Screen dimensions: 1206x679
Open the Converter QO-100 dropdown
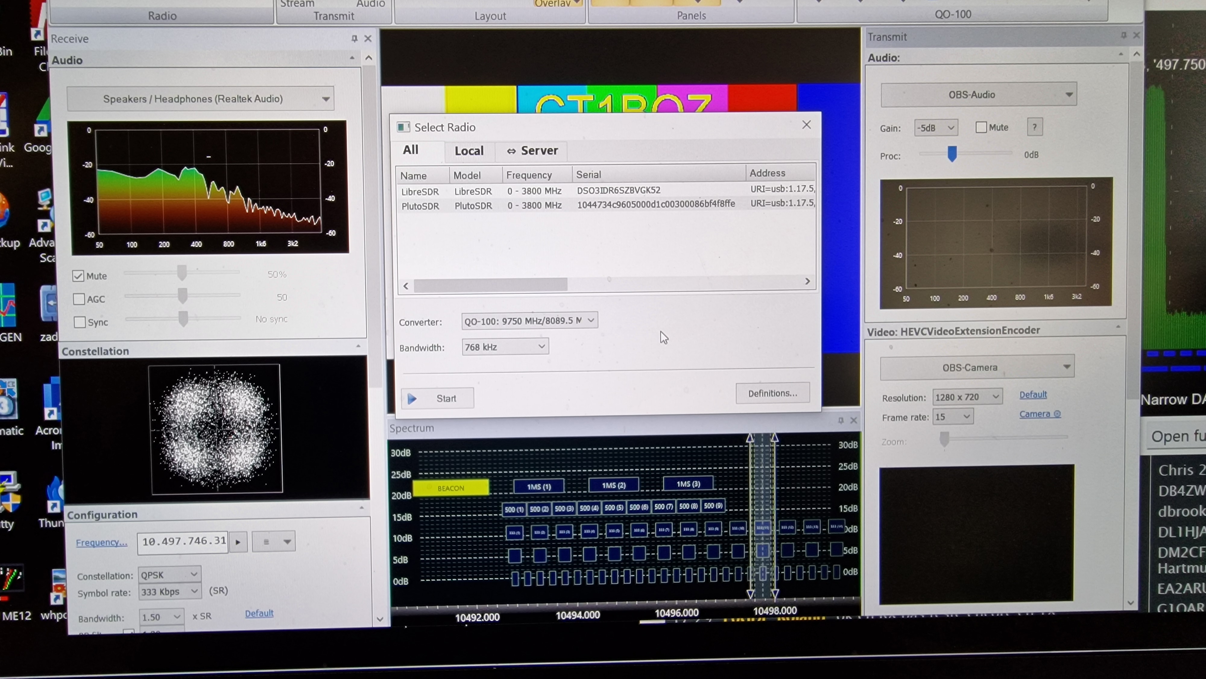(529, 321)
